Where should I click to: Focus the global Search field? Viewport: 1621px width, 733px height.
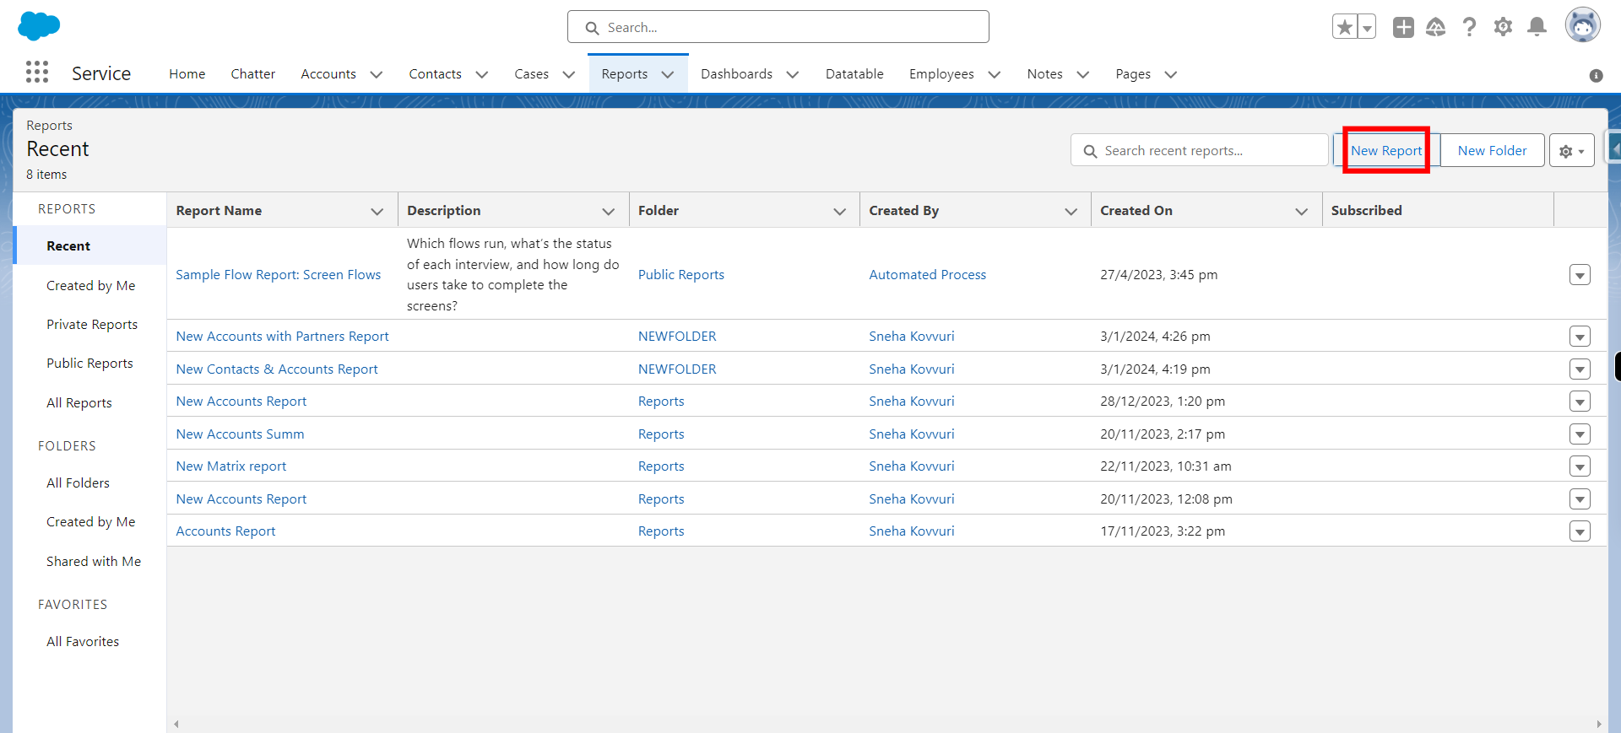click(778, 27)
